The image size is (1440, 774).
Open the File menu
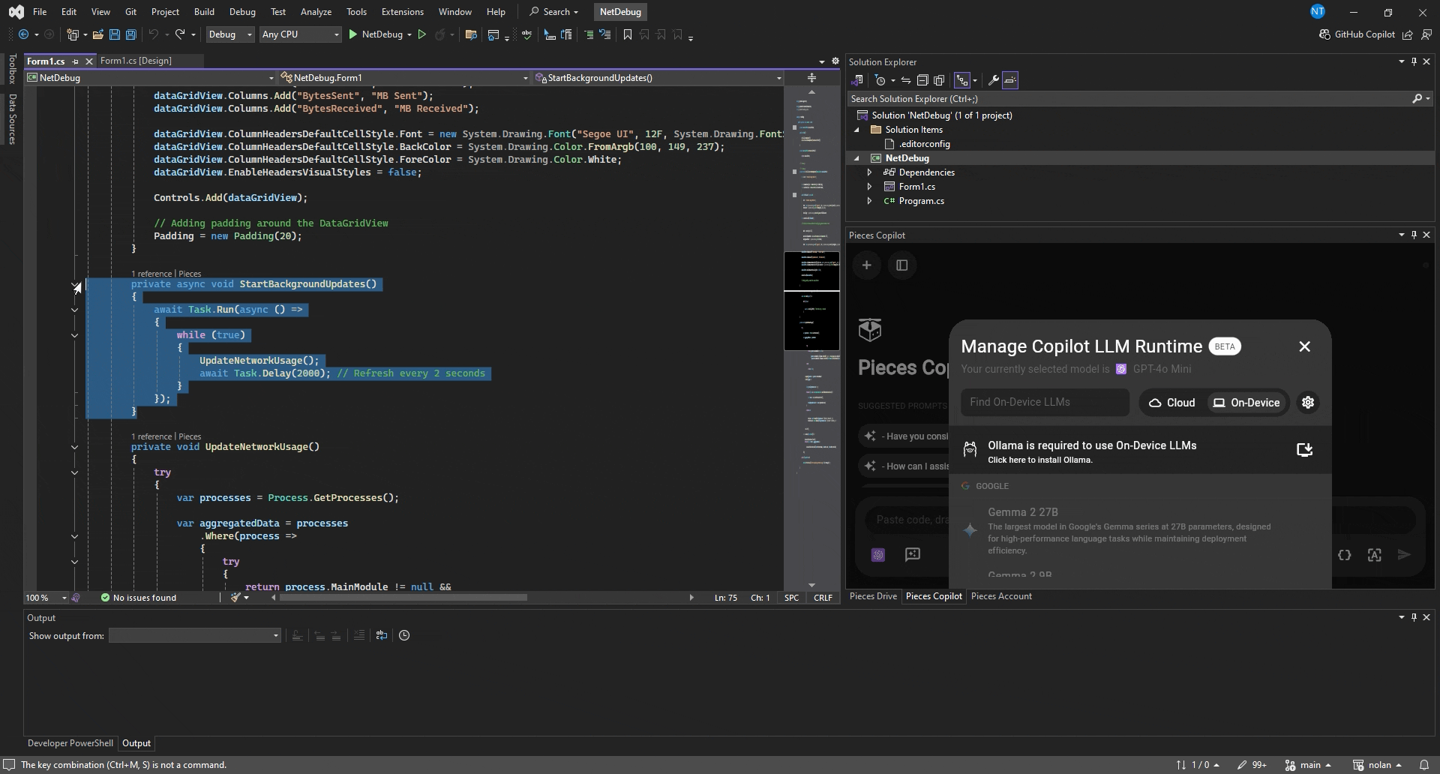point(40,12)
